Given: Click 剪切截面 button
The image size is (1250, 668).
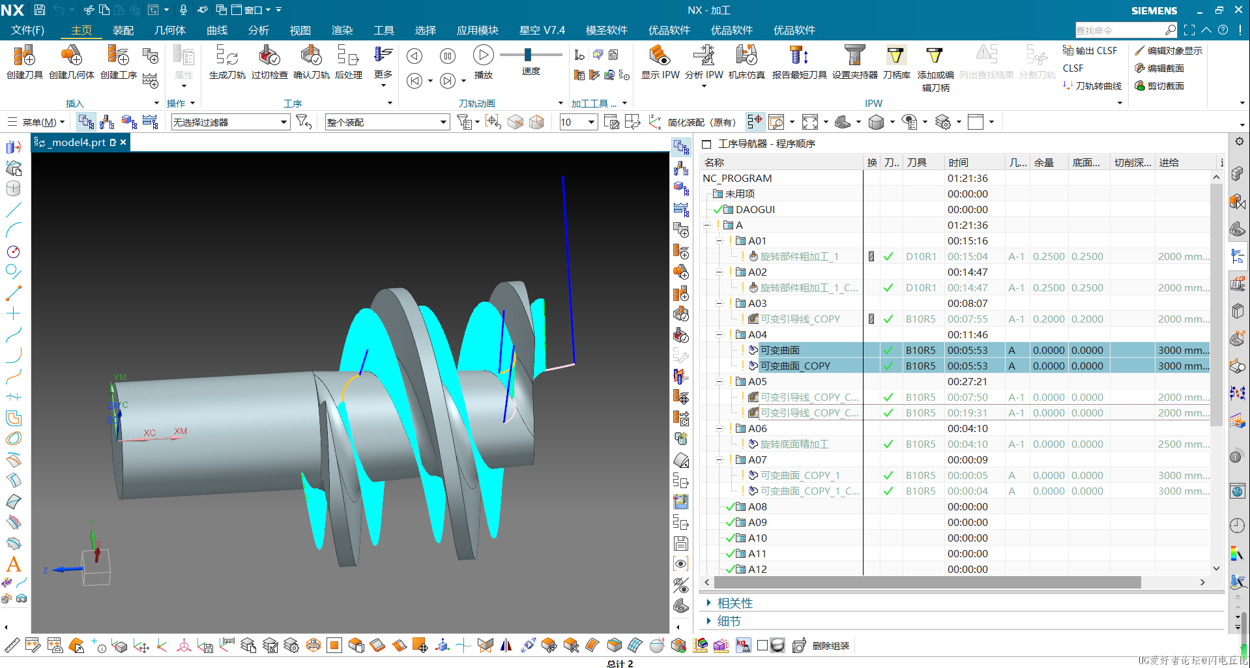Looking at the screenshot, I should click(x=1159, y=86).
